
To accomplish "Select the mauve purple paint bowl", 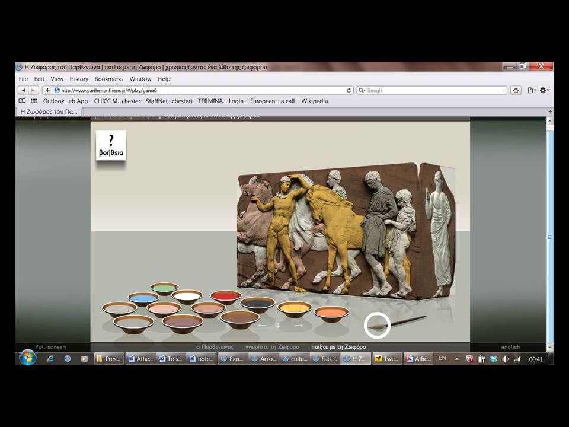I will 182,323.
